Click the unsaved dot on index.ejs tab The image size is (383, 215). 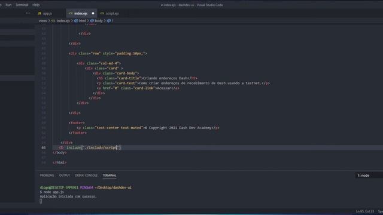[93, 13]
